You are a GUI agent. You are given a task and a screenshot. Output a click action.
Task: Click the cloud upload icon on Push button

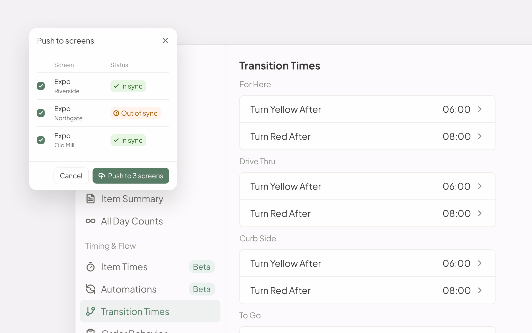click(x=102, y=176)
